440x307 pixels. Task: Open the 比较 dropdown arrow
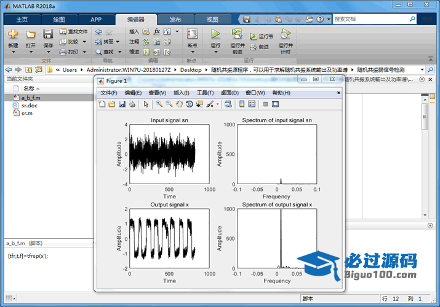pos(84,42)
